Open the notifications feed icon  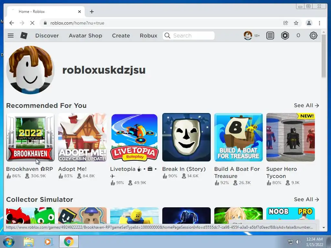coord(270,36)
